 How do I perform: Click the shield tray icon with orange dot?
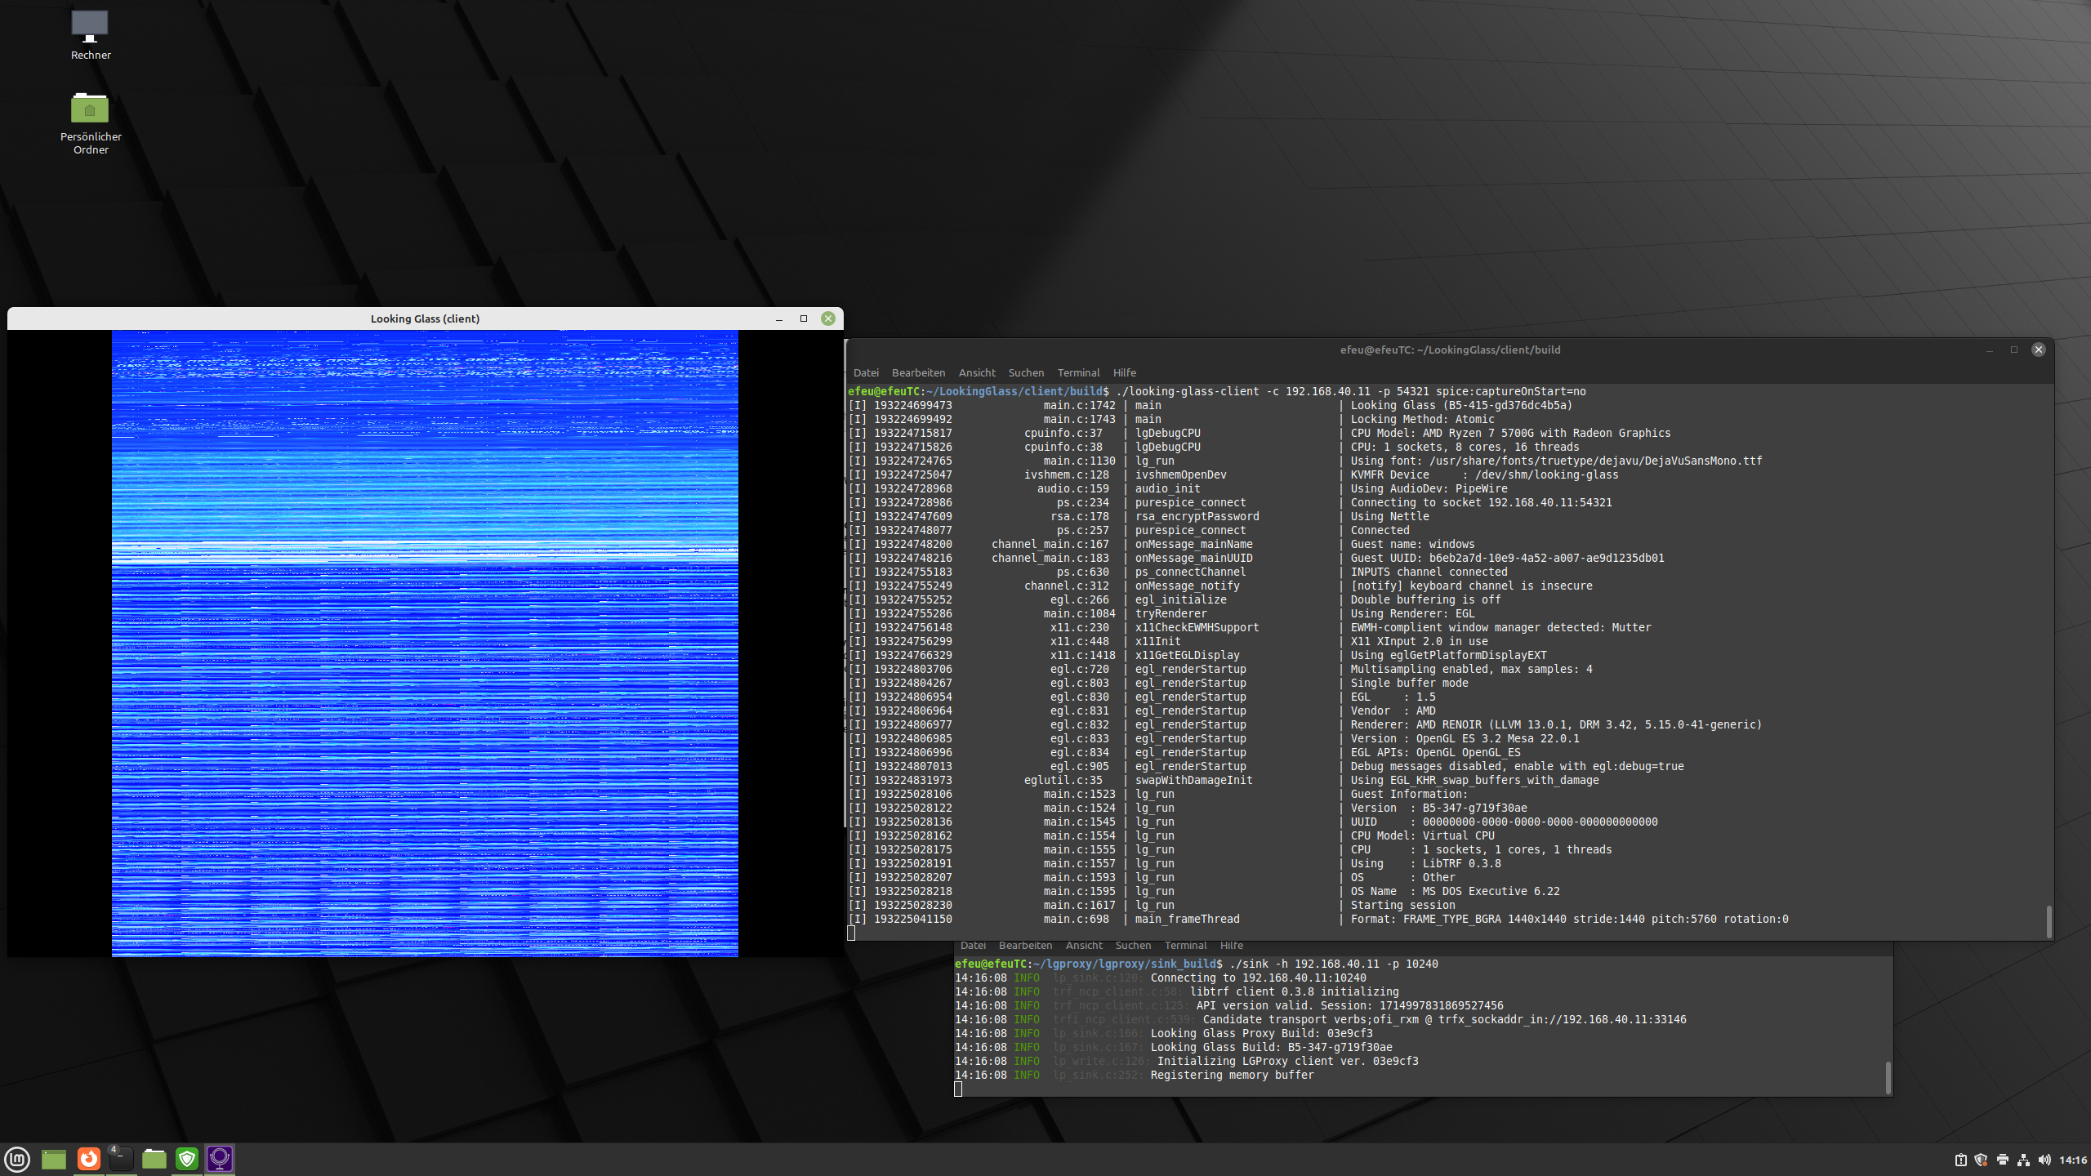point(1981,1160)
